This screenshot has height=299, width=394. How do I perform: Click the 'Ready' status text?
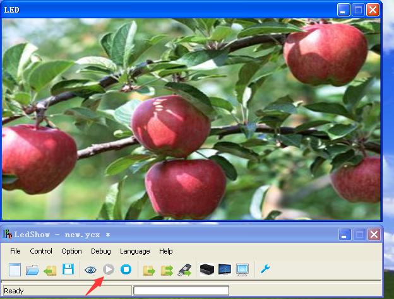(13, 291)
